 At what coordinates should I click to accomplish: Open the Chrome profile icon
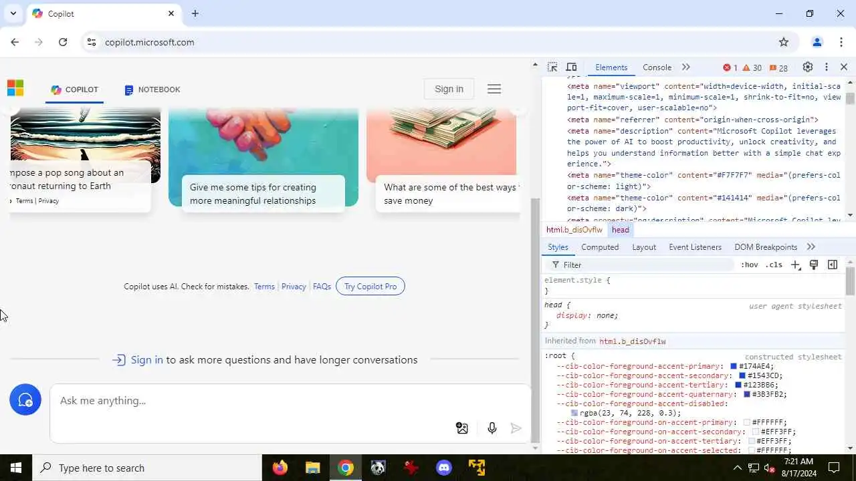(x=817, y=42)
